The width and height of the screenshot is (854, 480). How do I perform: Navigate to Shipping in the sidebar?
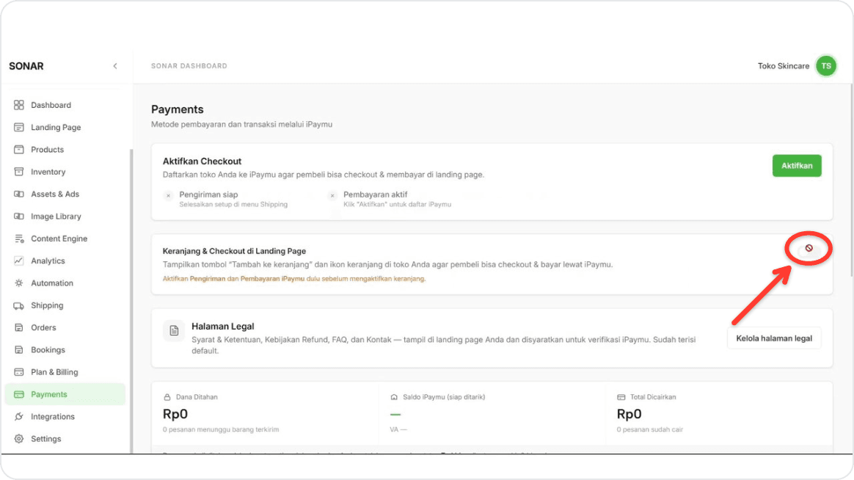click(65, 305)
